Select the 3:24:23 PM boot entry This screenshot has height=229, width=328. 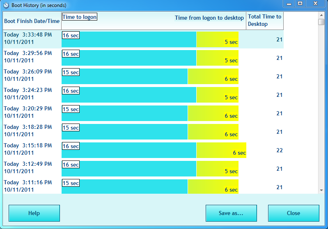pos(143,94)
